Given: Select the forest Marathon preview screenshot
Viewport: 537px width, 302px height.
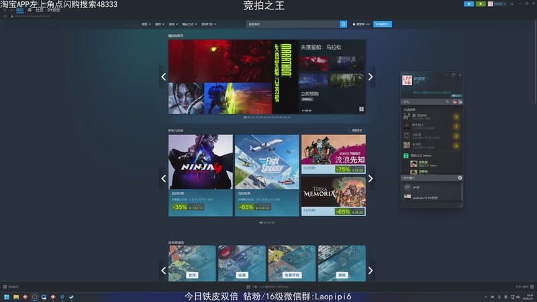Looking at the screenshot, I should (x=346, y=81).
